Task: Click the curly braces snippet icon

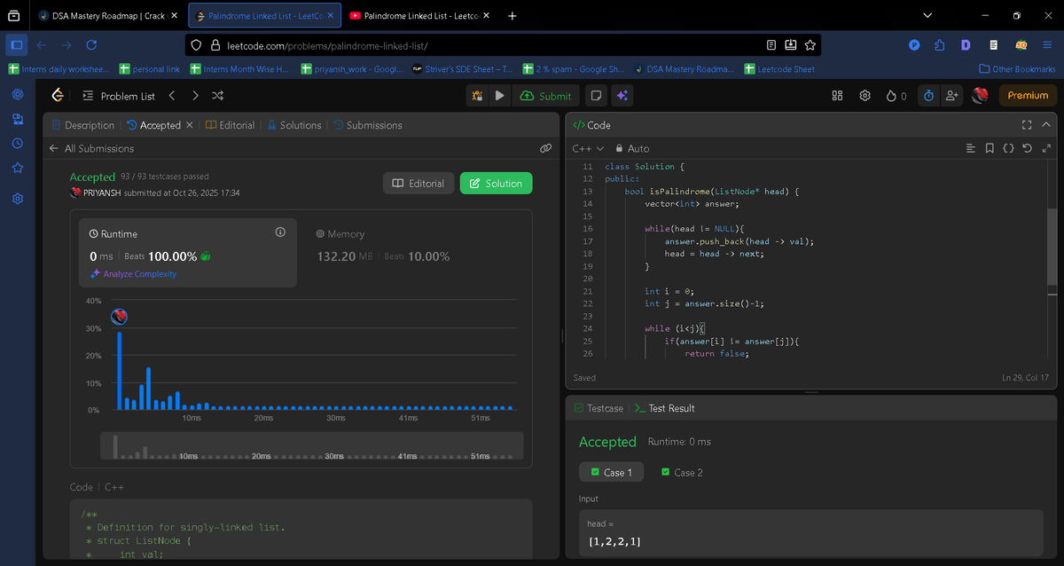Action: pyautogui.click(x=1008, y=148)
